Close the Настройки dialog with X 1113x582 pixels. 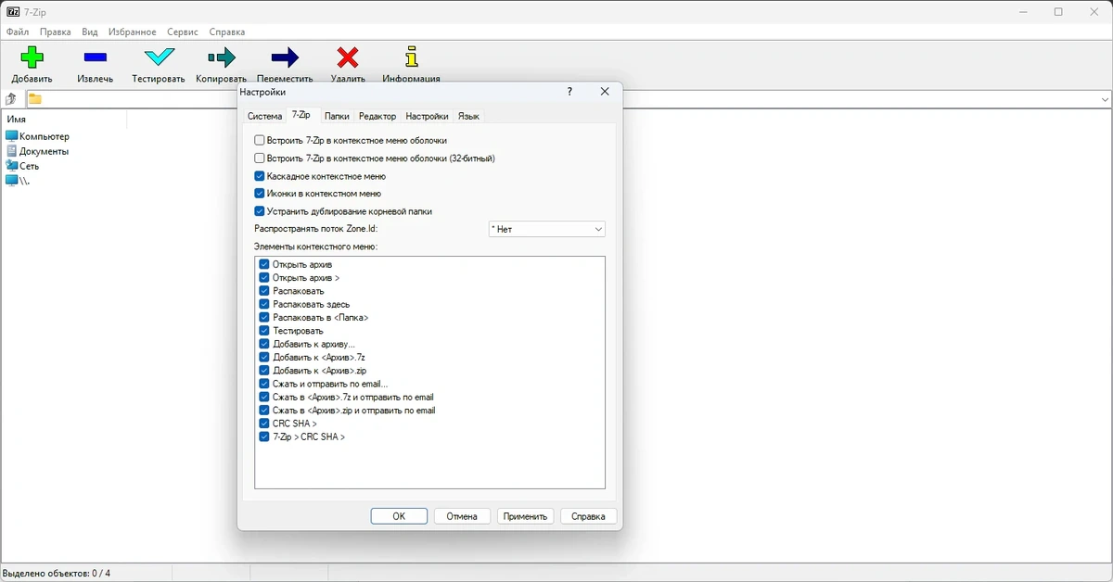pos(605,92)
